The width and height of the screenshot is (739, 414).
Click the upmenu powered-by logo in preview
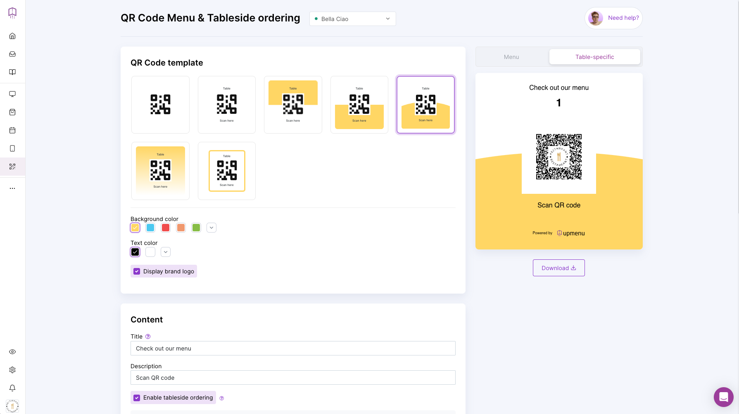571,233
